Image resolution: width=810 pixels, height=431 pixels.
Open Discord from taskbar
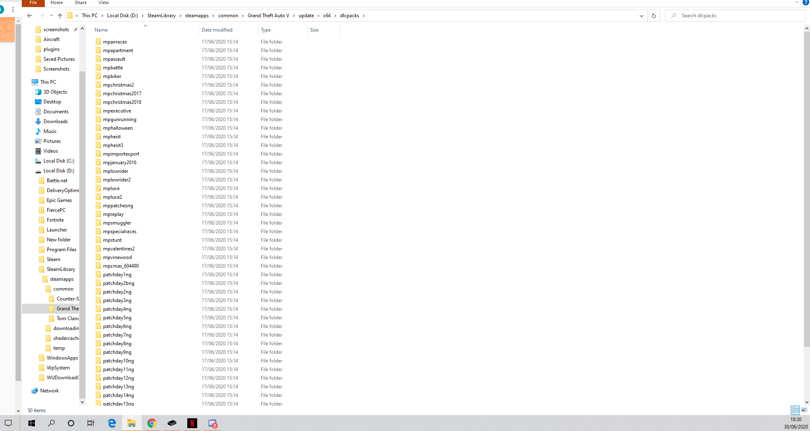point(212,423)
